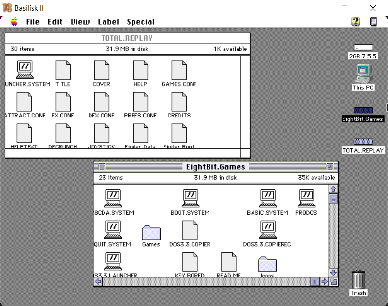Click '30 items' in TOTAL.REPLAY header
The width and height of the screenshot is (388, 306).
coord(23,49)
